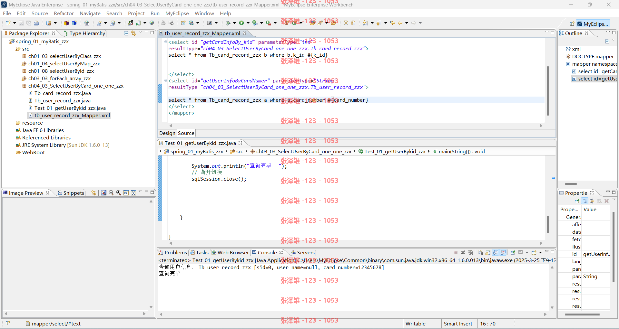Viewport: 619px width, 329px height.
Task: Switch to Design editor tab
Action: click(x=167, y=133)
